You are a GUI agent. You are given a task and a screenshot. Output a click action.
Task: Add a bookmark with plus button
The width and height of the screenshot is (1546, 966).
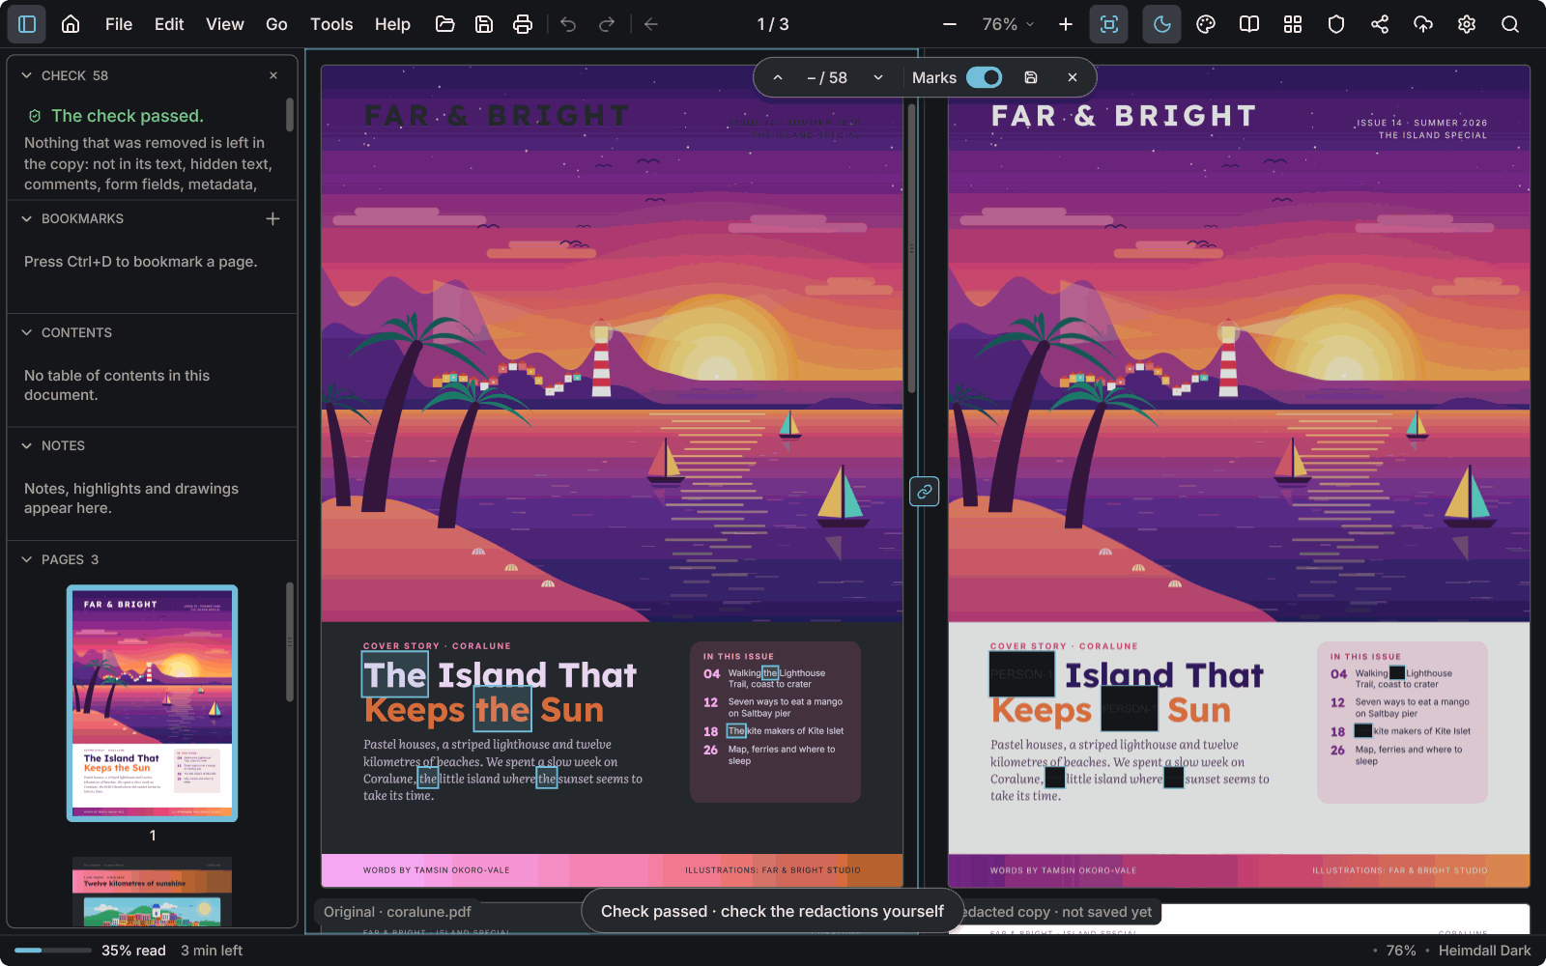273,219
